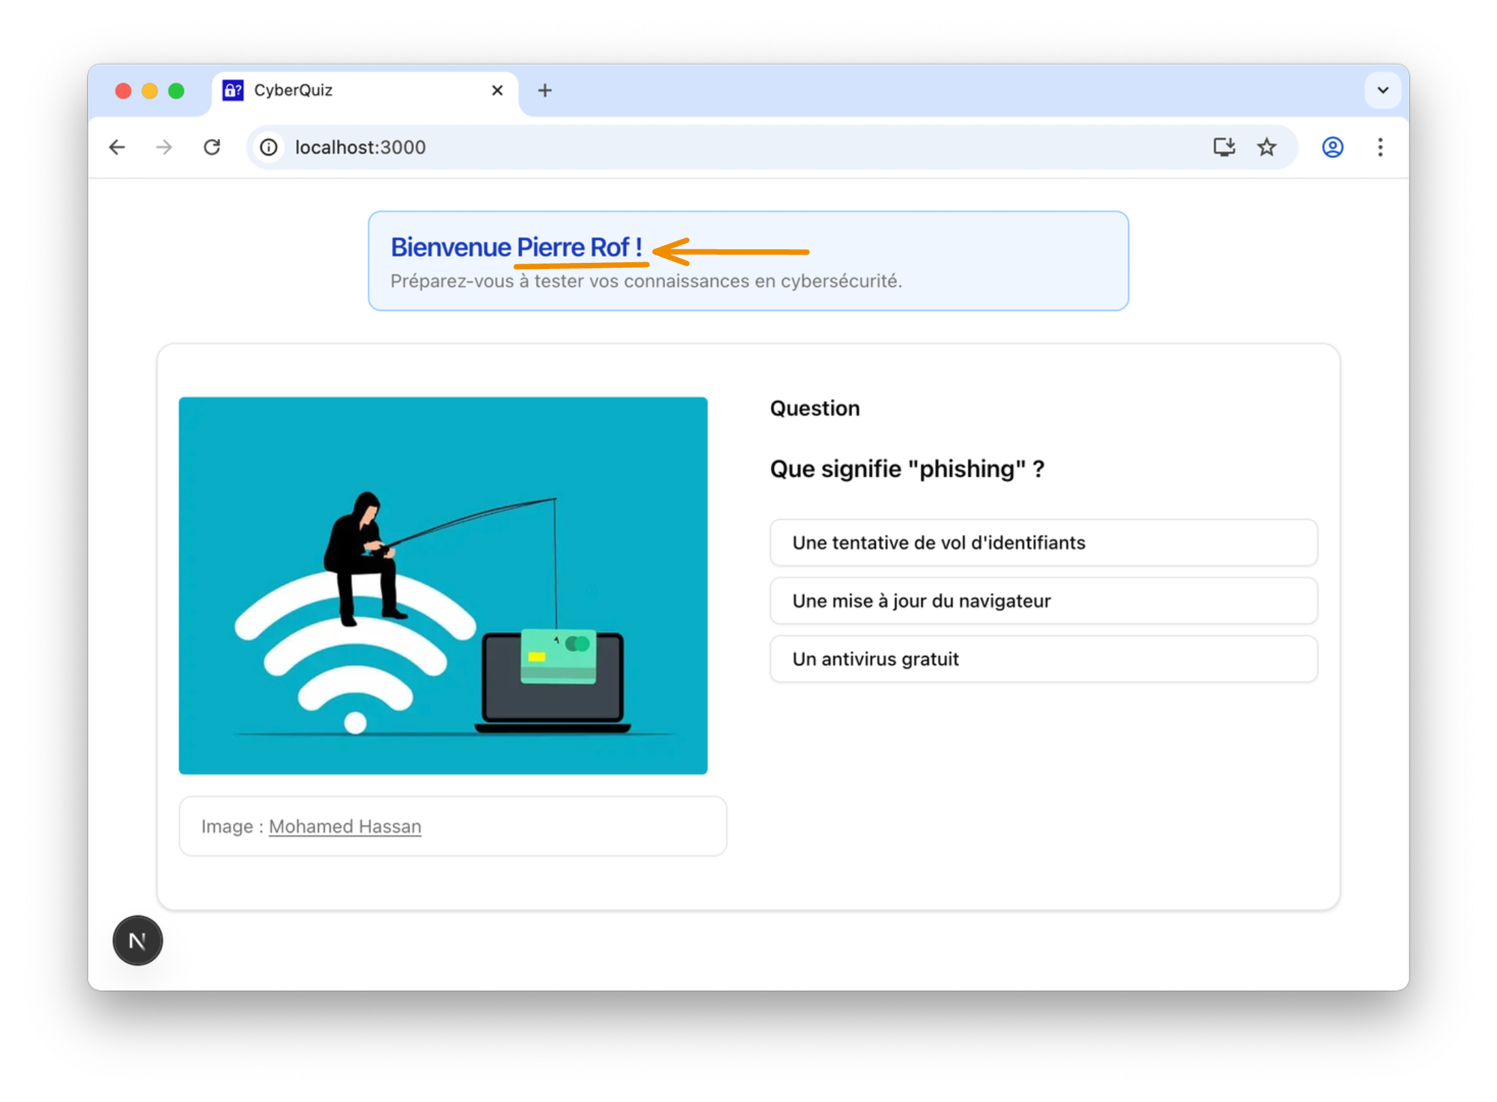Click the green macOS fullscreen button
1497x1102 pixels.
tap(176, 91)
